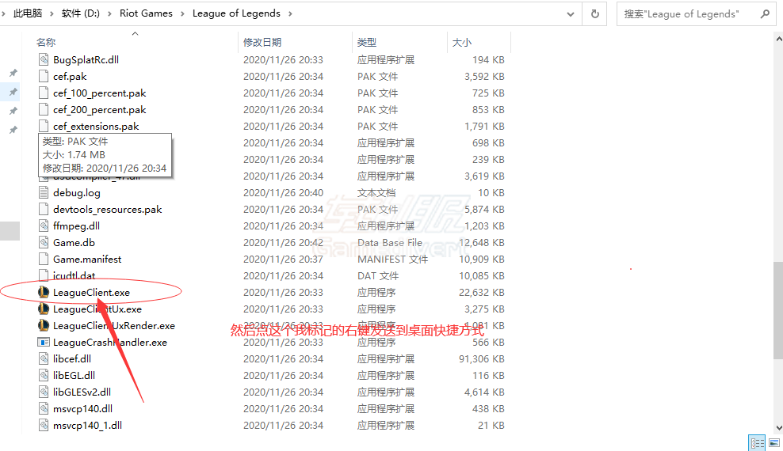Click the Riot Games breadcrumb
Image resolution: width=783 pixels, height=451 pixels.
[x=146, y=13]
